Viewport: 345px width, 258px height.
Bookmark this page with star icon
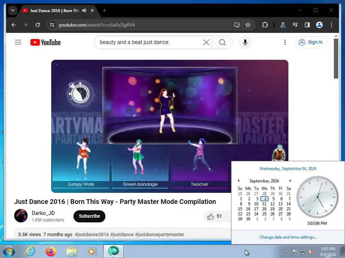tap(248, 25)
